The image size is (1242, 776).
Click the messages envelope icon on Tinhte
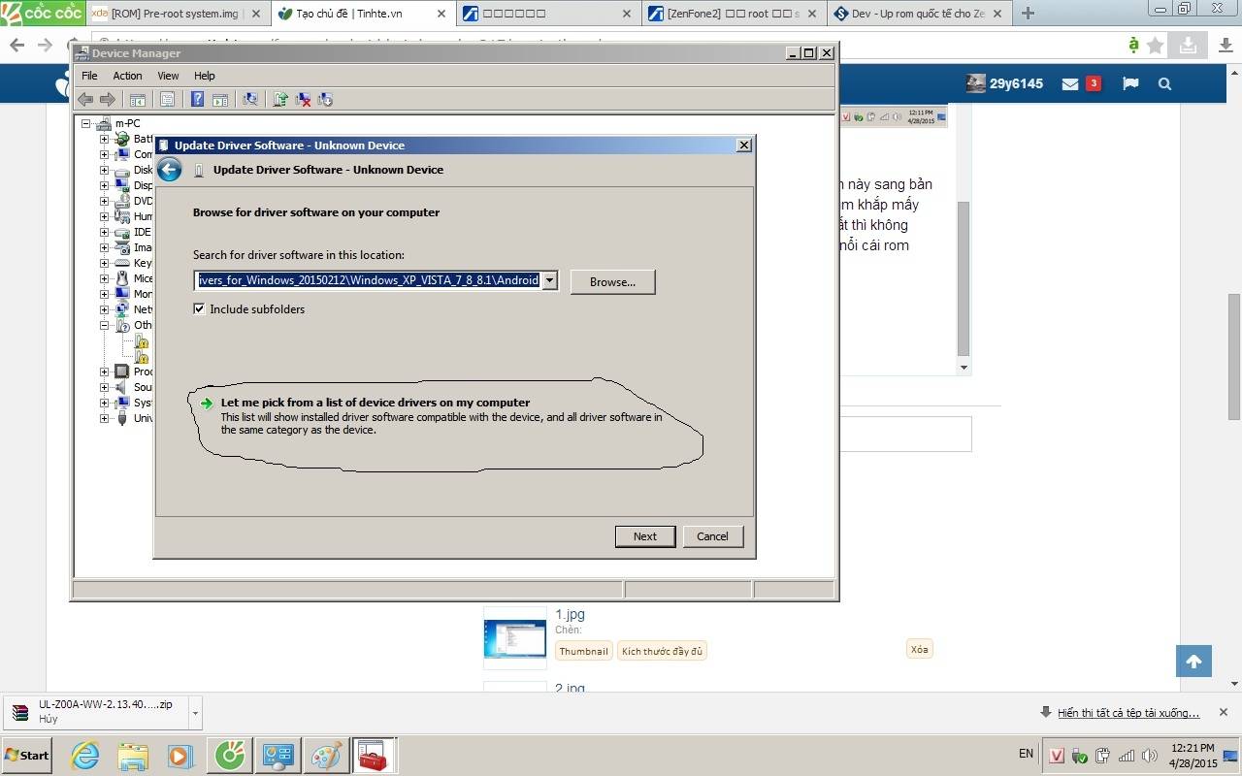pos(1070,84)
